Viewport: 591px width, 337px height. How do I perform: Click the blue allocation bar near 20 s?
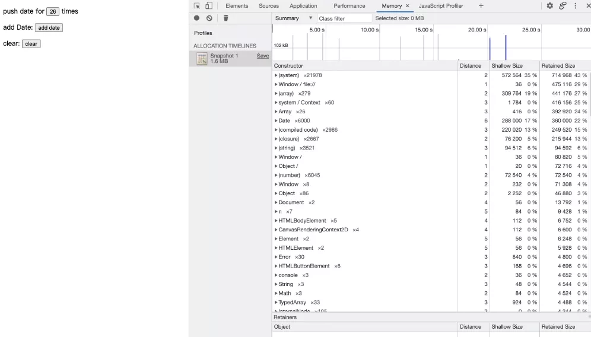click(x=490, y=49)
